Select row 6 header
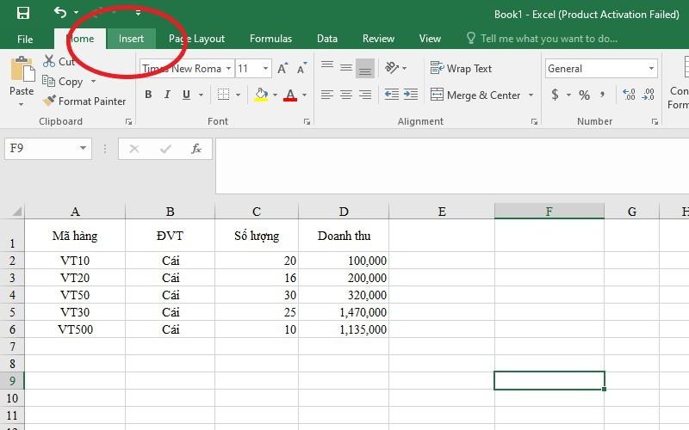This screenshot has height=430, width=689. pyautogui.click(x=12, y=329)
